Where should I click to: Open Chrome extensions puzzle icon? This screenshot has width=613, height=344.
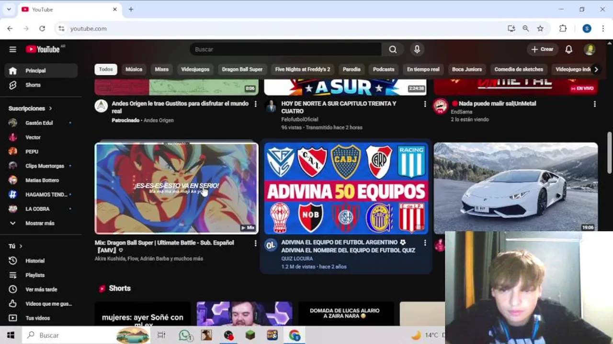click(x=563, y=29)
